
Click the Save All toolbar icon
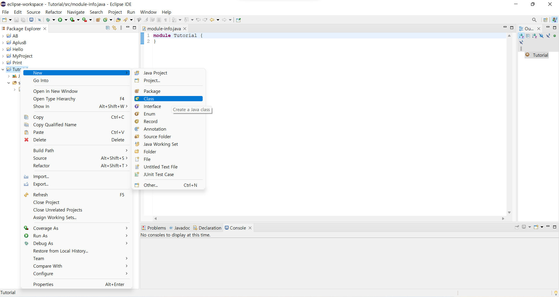click(x=23, y=20)
